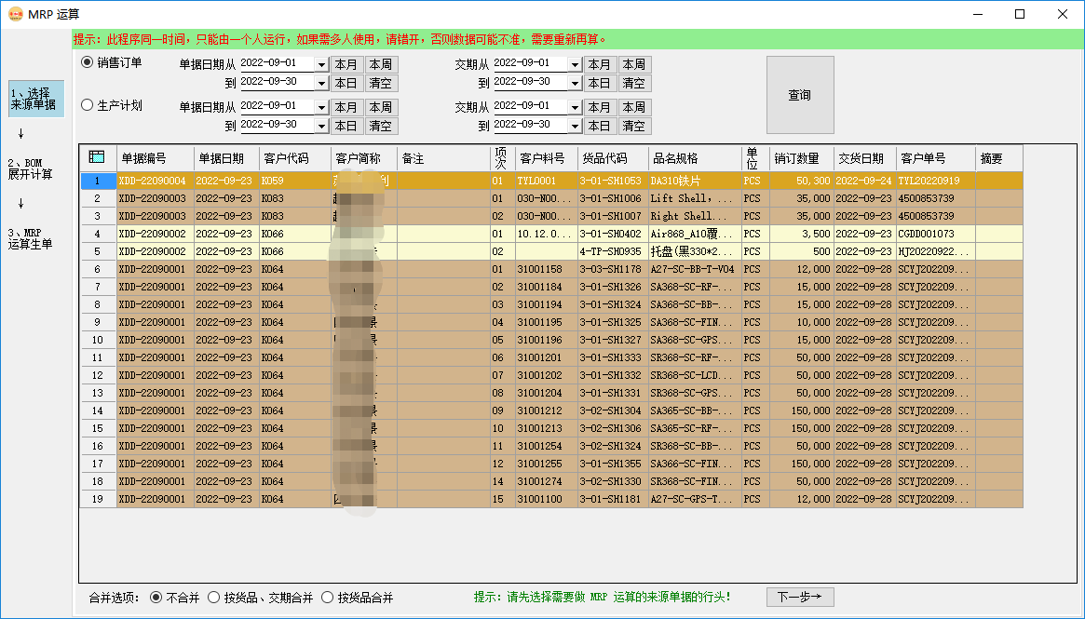
Task: Click the 查询 button
Action: point(800,95)
